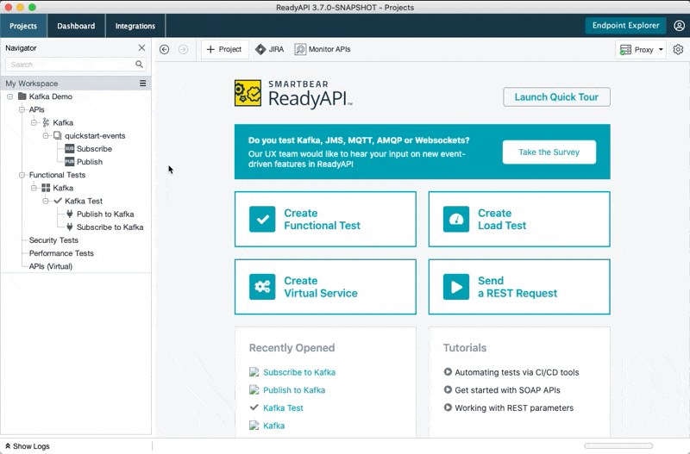Screen dimensions: 690x454
Task: Close the Navigator panel
Action: click(141, 47)
